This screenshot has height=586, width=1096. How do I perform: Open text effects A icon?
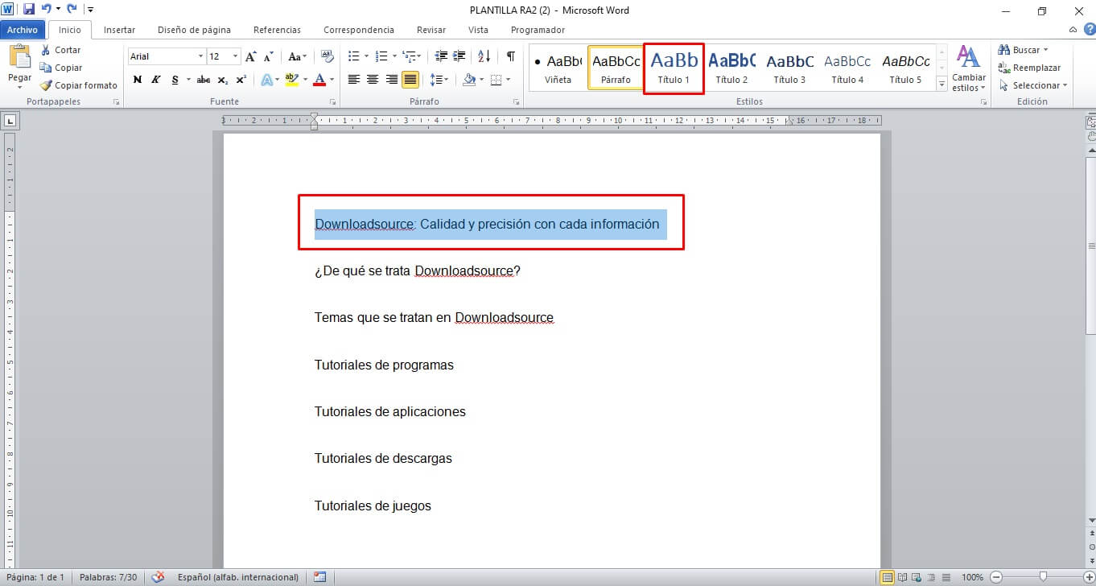tap(267, 80)
